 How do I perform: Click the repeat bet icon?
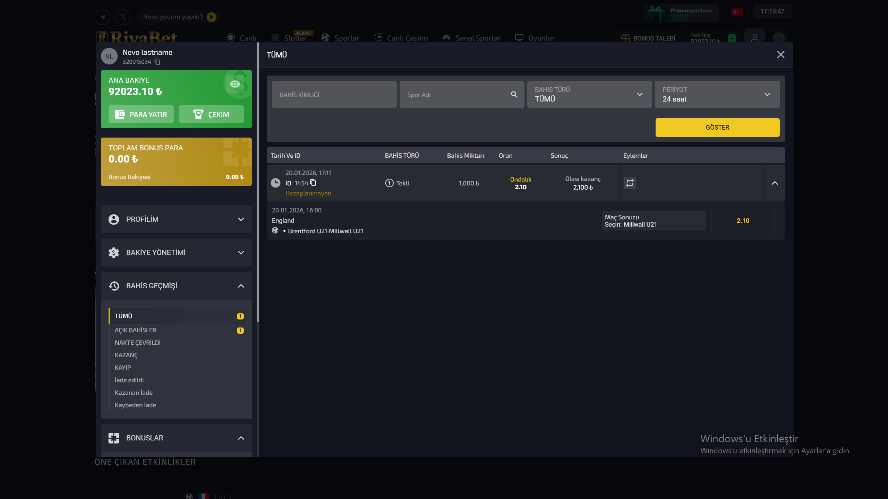(x=630, y=183)
